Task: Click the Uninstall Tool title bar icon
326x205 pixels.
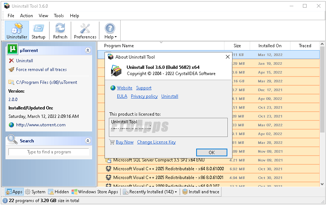Action: tap(7, 6)
